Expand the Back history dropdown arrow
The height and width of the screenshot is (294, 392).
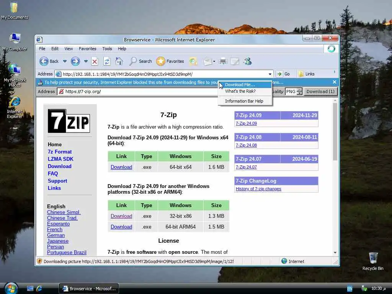point(65,61)
